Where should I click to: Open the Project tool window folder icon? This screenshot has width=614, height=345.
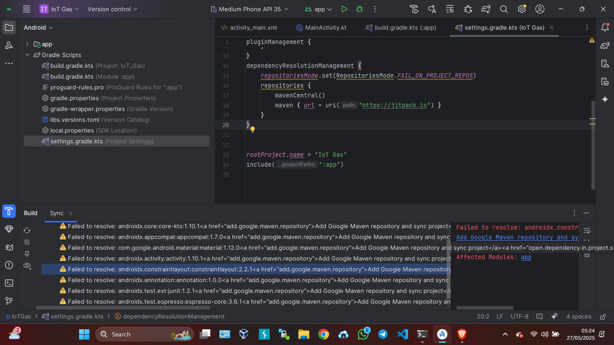click(x=9, y=27)
